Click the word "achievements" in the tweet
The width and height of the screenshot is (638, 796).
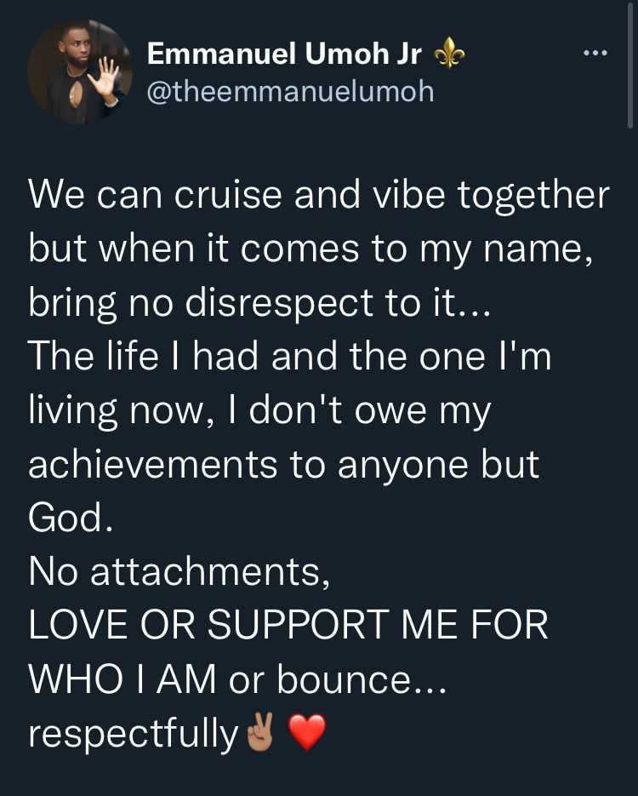(x=153, y=464)
